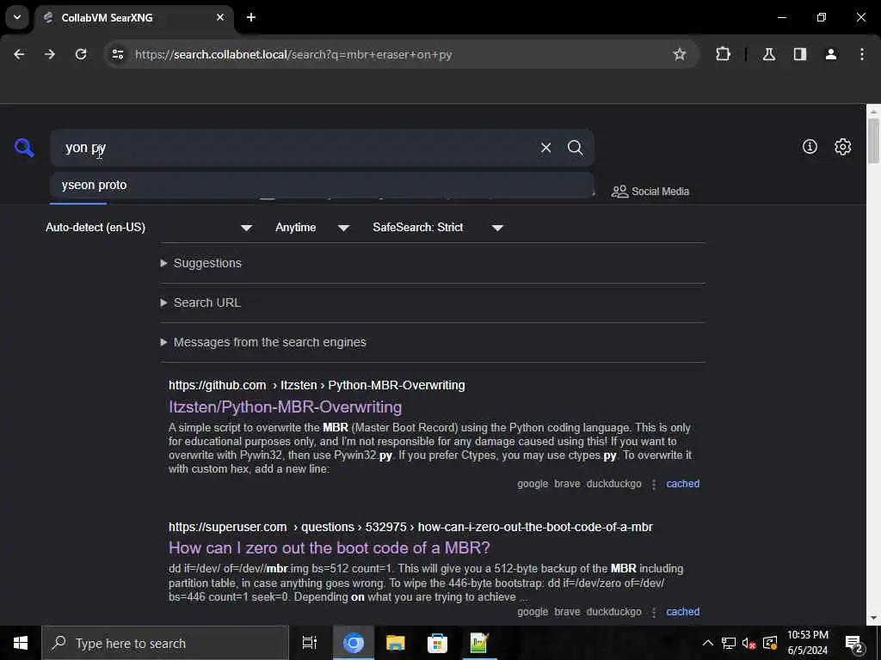Open the Chromium browser taskbar icon
This screenshot has height=660, width=881.
[354, 643]
